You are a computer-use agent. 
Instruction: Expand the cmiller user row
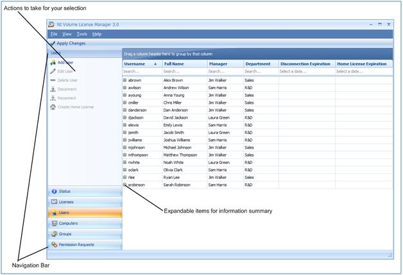(x=125, y=103)
